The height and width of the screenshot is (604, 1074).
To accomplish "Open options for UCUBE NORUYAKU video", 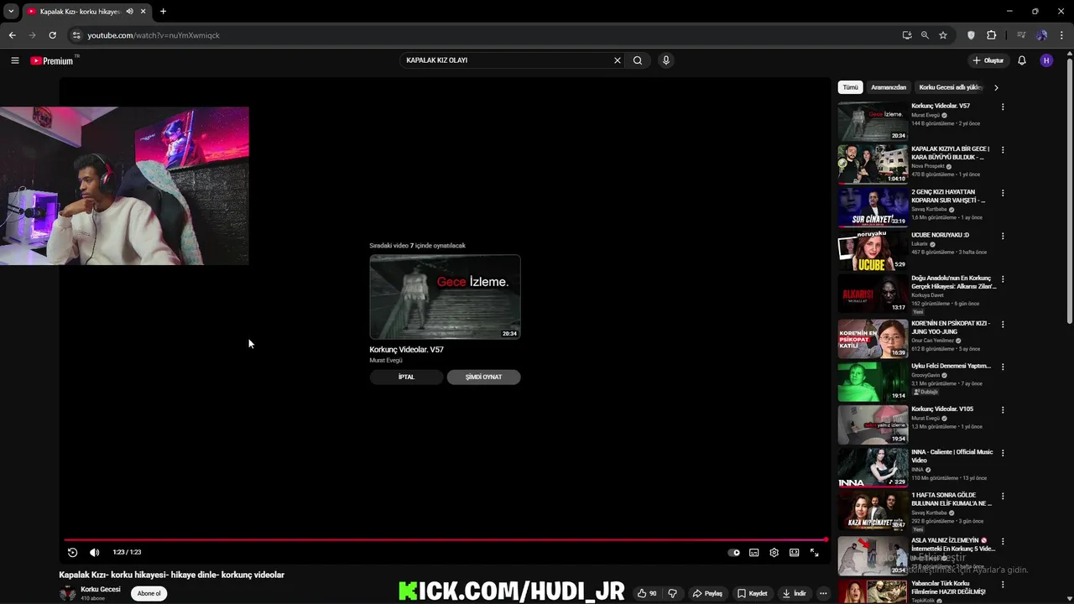I will pyautogui.click(x=1003, y=236).
